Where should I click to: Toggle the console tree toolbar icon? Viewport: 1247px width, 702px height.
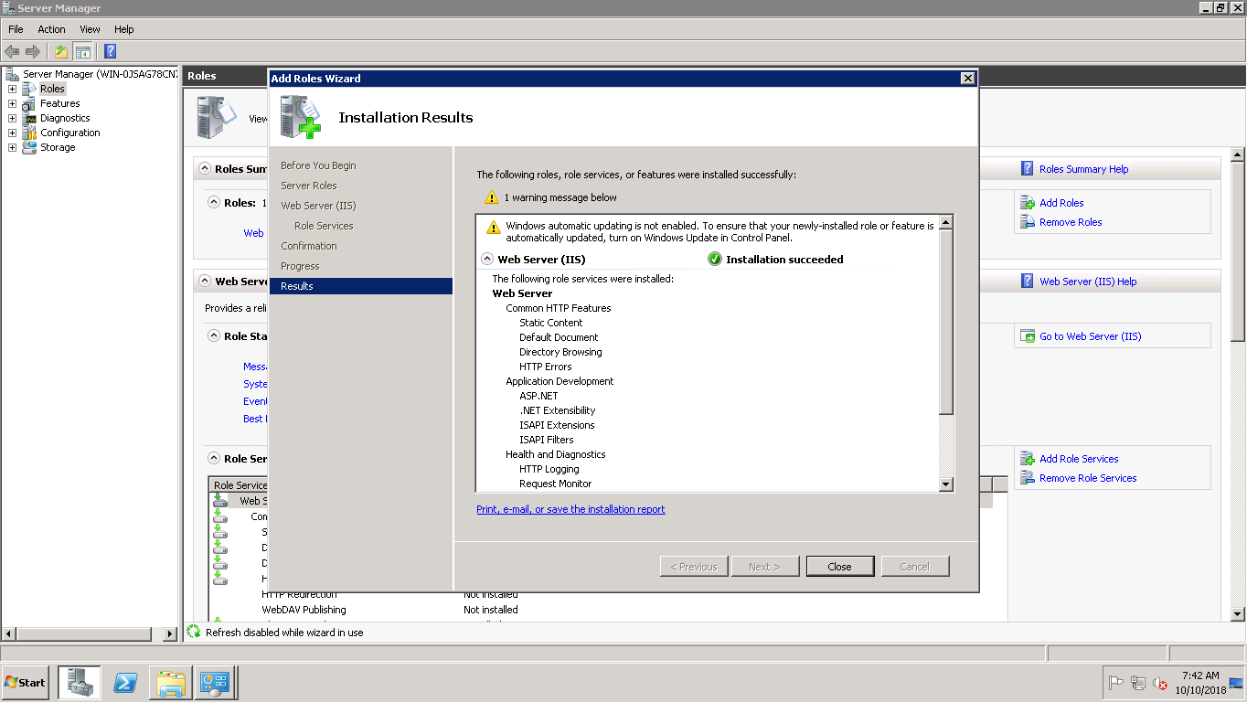[x=83, y=51]
